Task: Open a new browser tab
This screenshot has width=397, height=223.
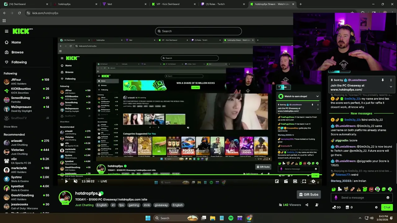Action: click(301, 4)
